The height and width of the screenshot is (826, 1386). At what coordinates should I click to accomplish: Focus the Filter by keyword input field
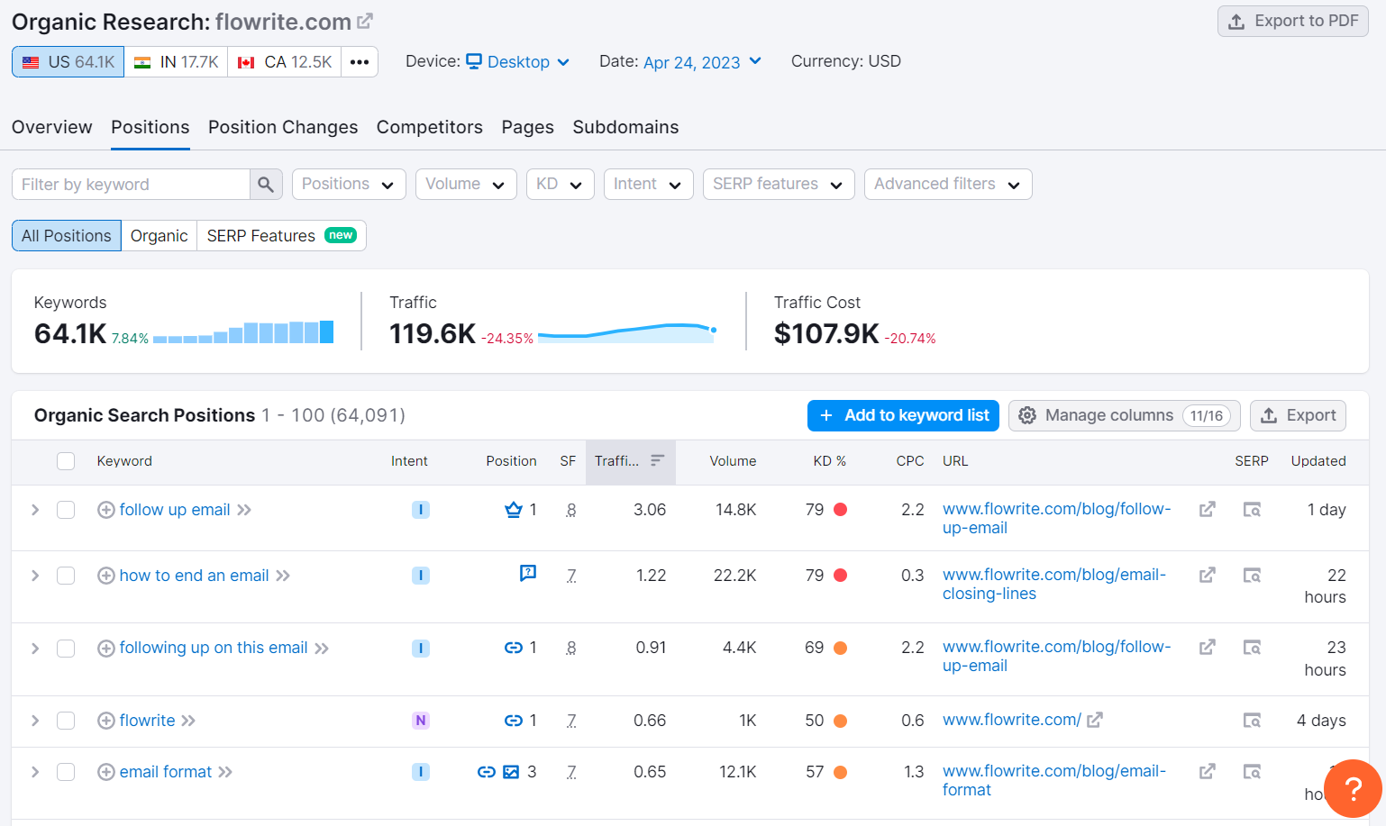(x=132, y=185)
